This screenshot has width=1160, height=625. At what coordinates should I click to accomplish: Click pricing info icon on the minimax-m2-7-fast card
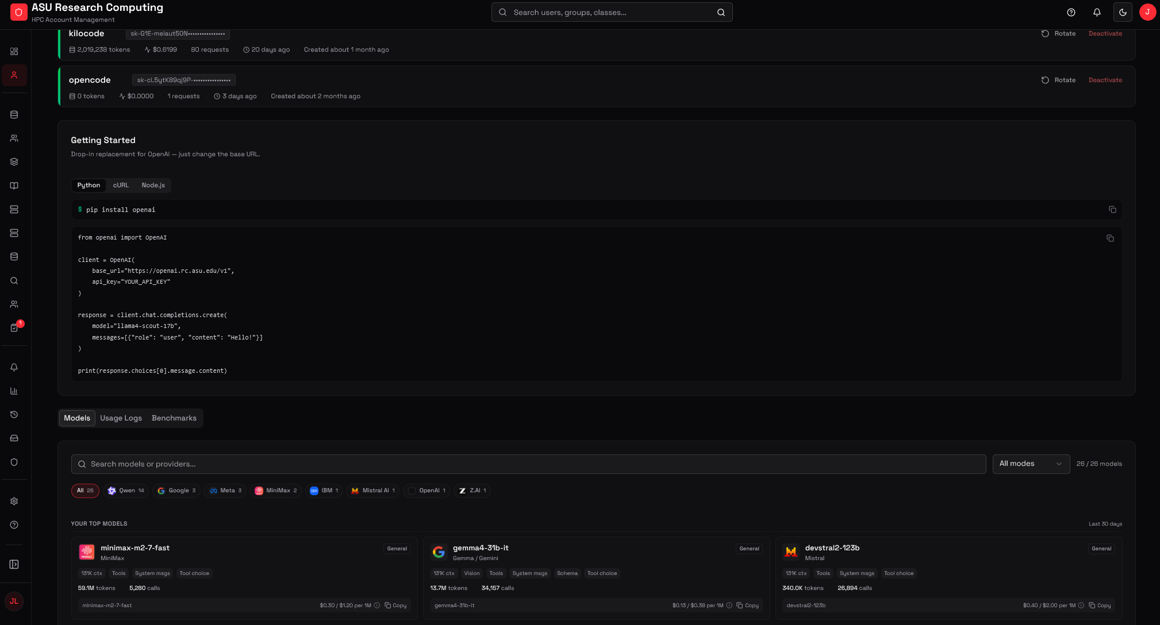[x=377, y=605]
